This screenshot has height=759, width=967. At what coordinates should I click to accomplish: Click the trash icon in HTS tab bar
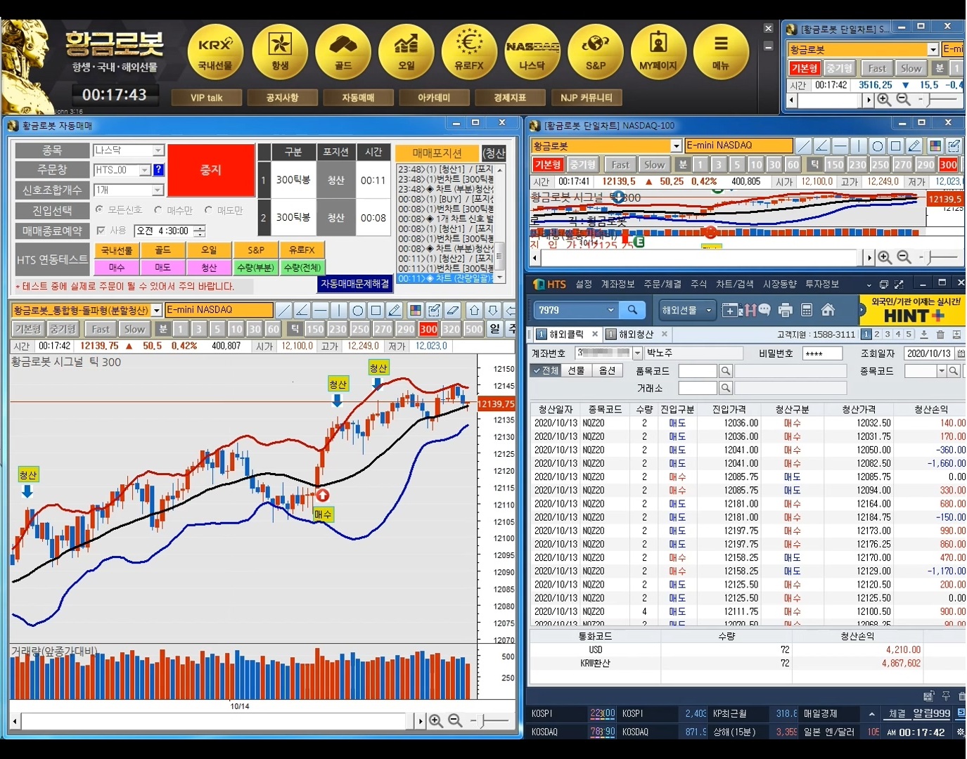[x=940, y=335]
